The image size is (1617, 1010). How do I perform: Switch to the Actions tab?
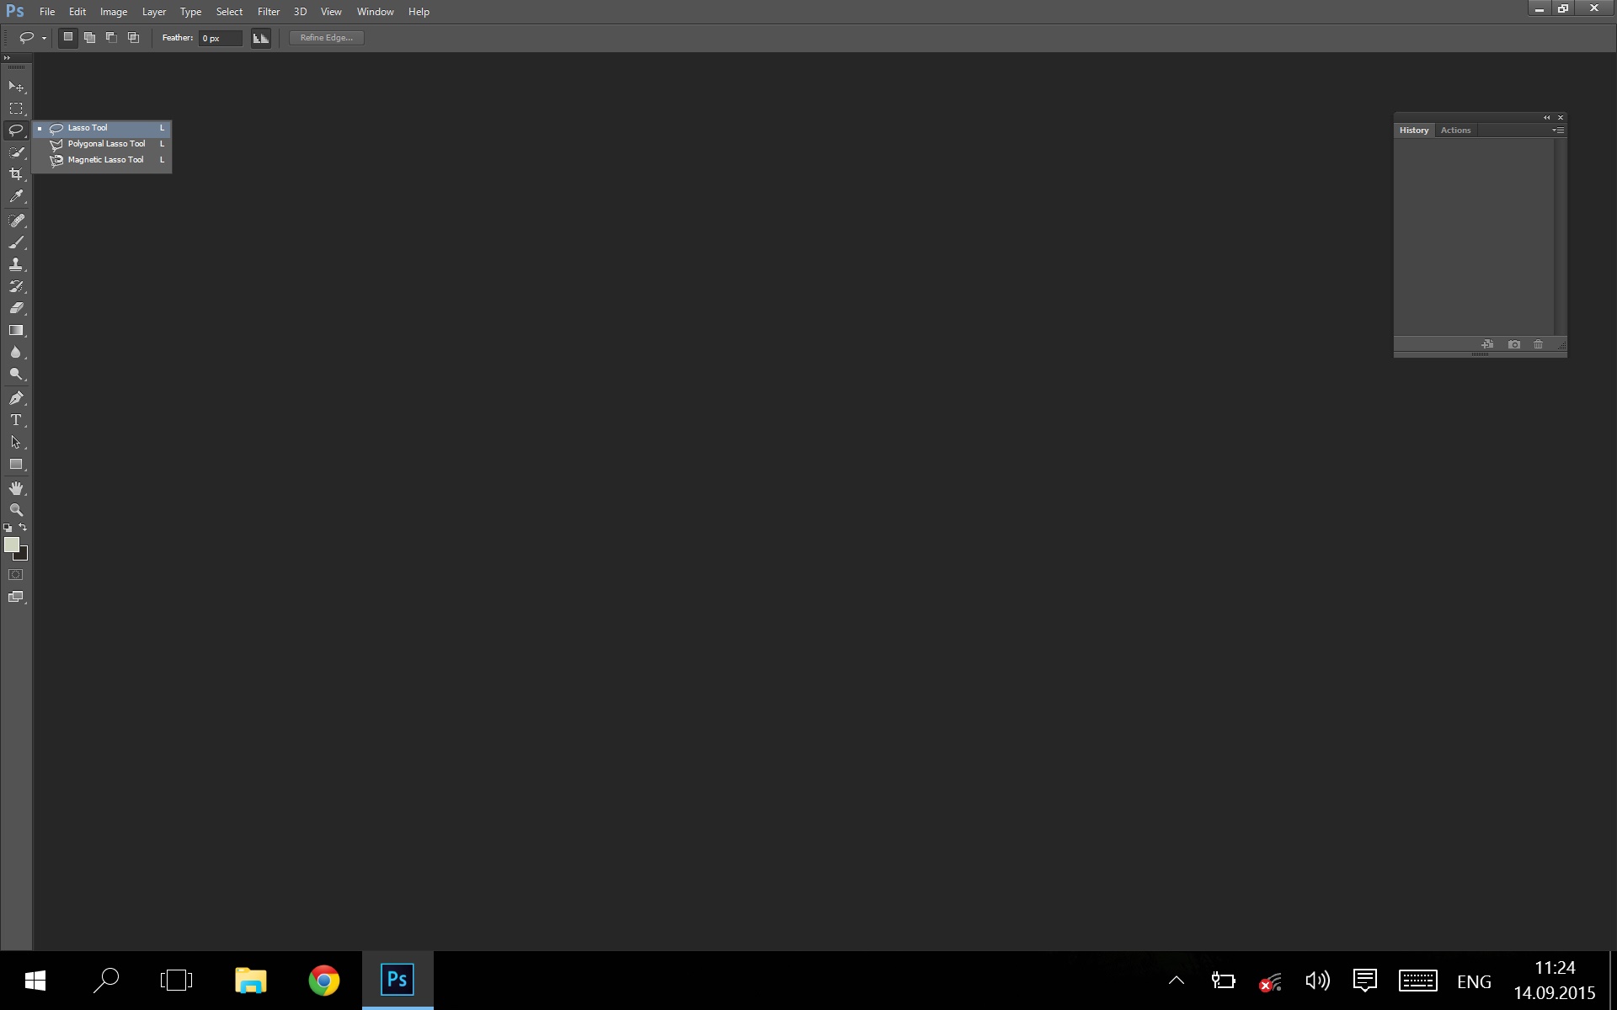point(1455,130)
